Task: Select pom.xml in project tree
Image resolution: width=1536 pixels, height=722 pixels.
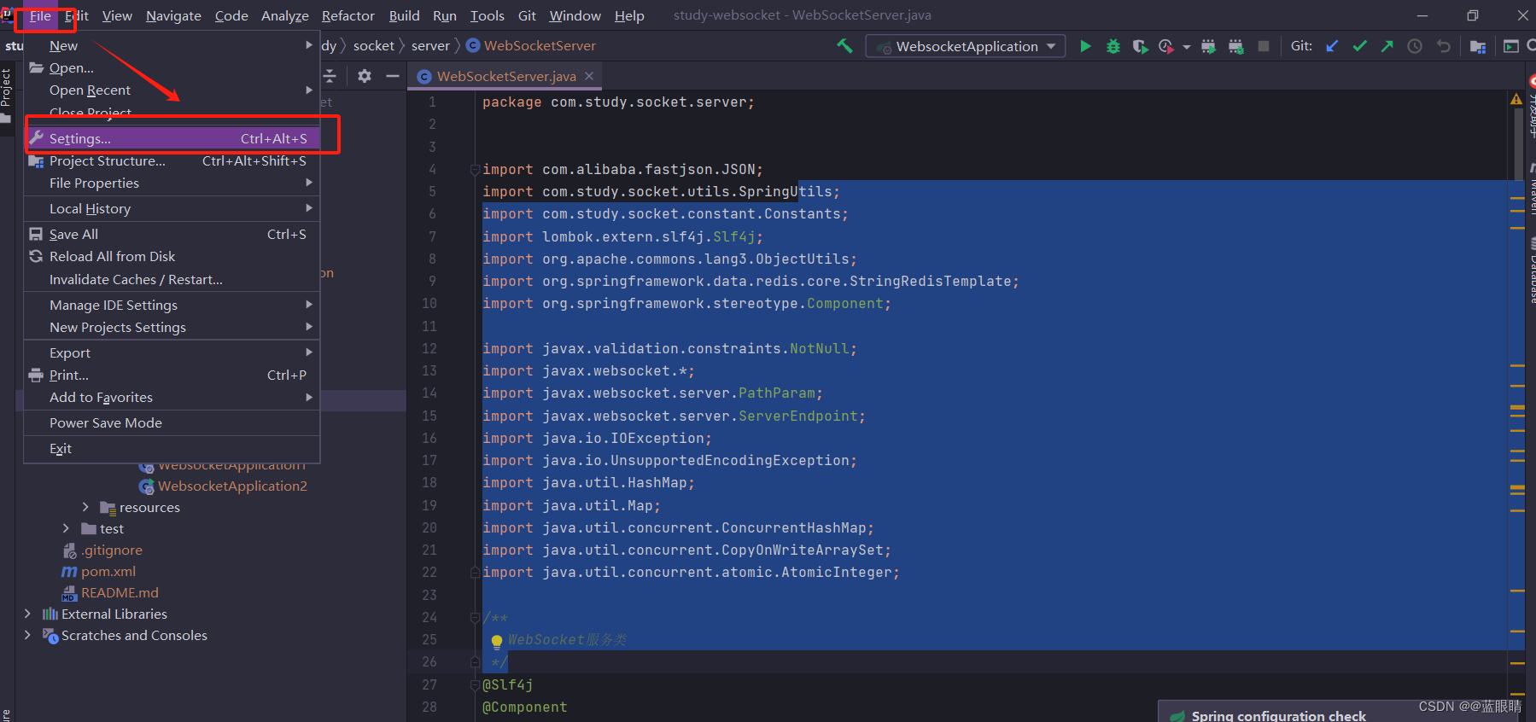Action: [x=108, y=571]
